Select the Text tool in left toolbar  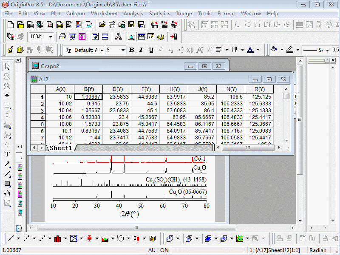click(7, 154)
